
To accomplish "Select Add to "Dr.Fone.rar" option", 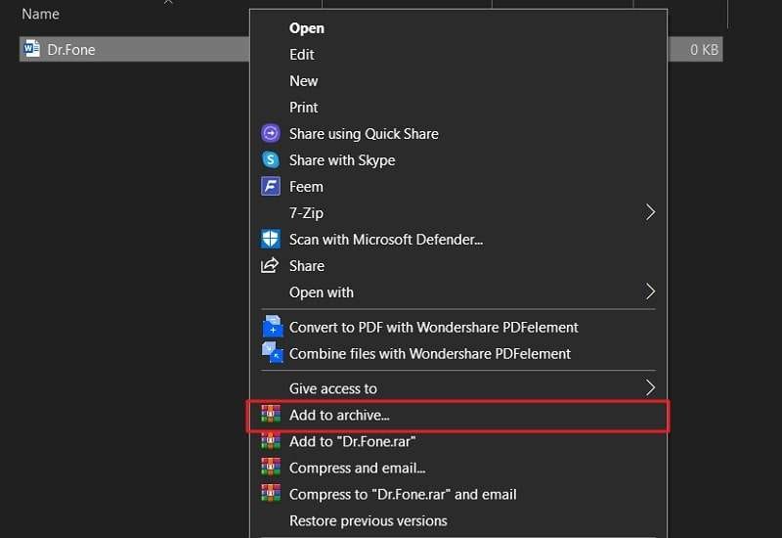I will click(x=353, y=442).
